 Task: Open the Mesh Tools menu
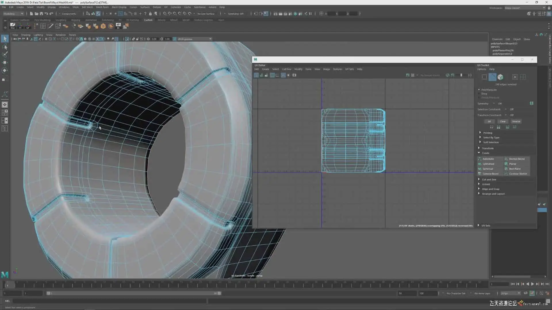(x=102, y=7)
